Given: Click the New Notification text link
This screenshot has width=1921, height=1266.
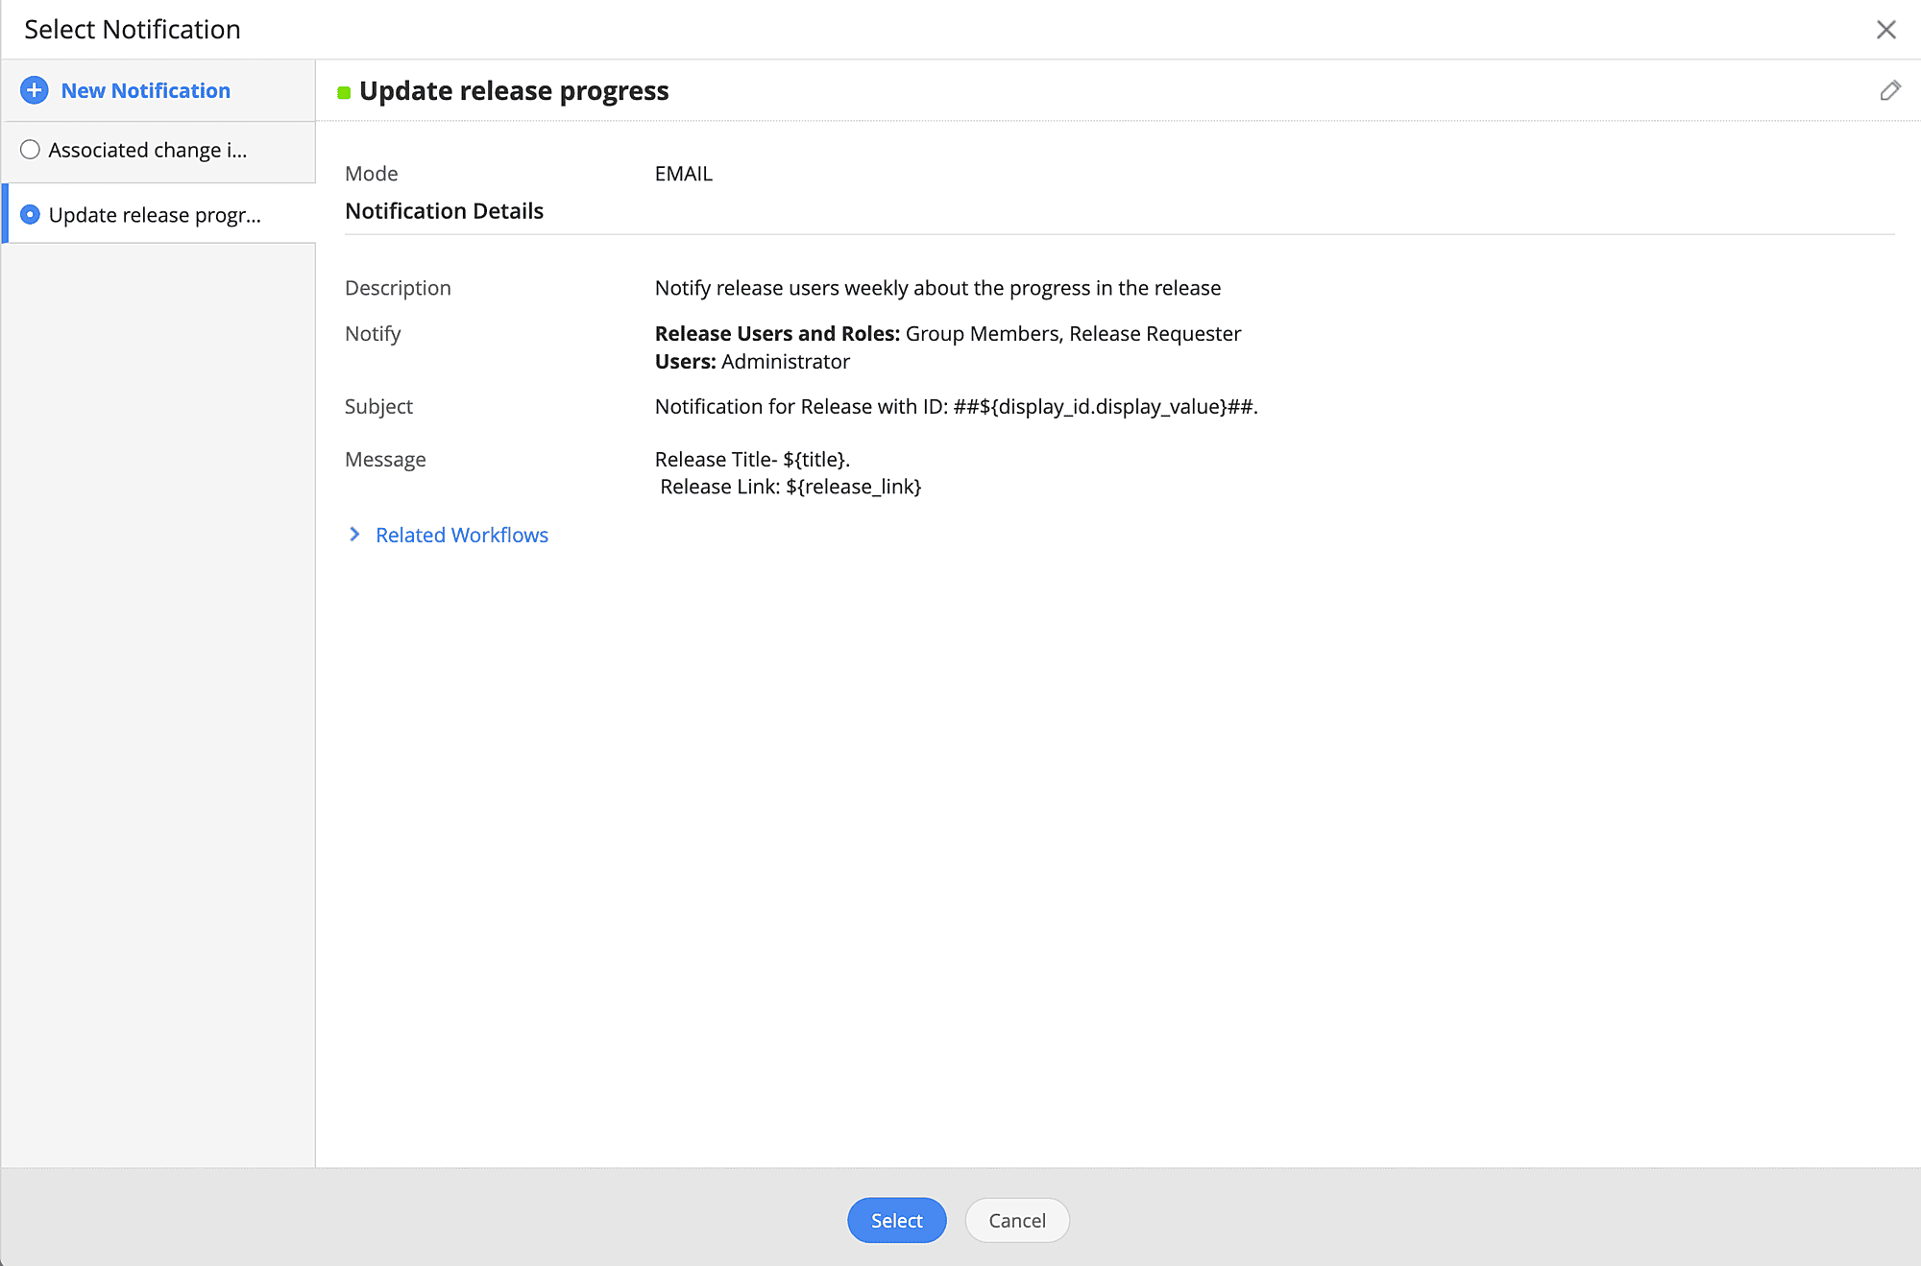Looking at the screenshot, I should (x=145, y=90).
